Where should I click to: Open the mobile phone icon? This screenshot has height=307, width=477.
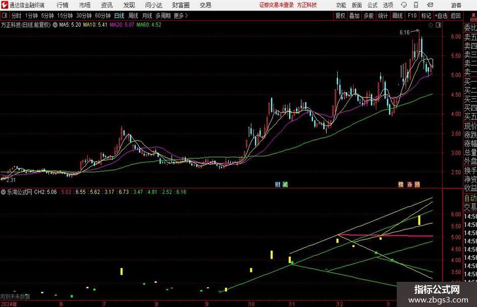[x=416, y=5]
